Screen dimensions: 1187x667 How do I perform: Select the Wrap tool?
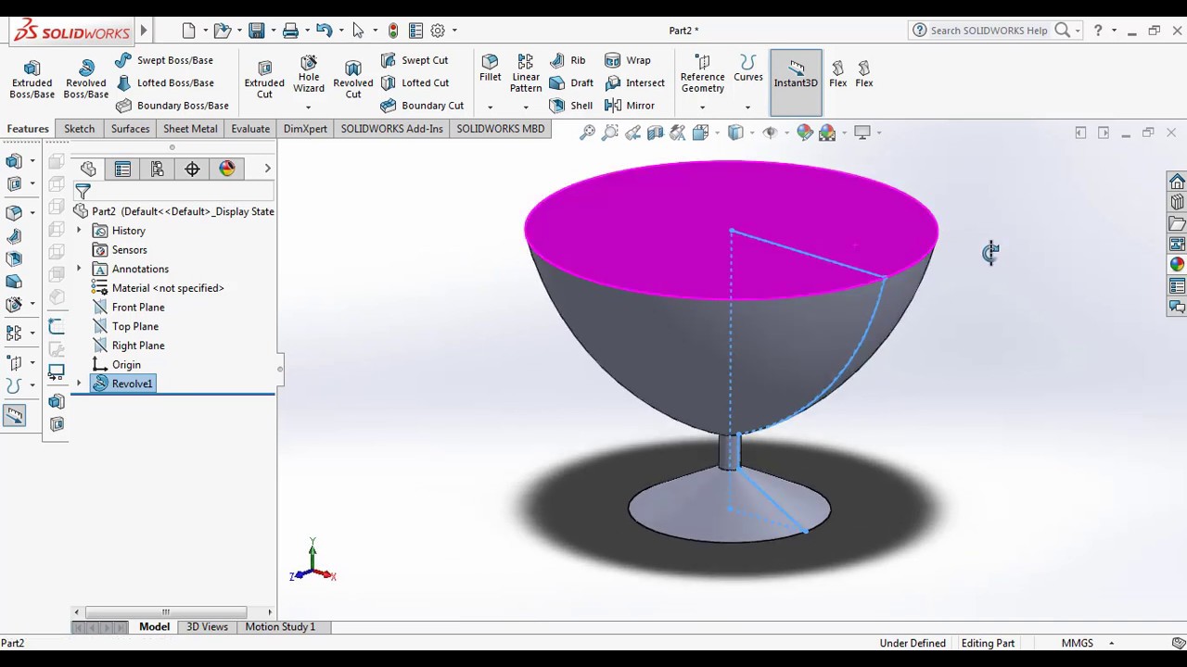628,60
